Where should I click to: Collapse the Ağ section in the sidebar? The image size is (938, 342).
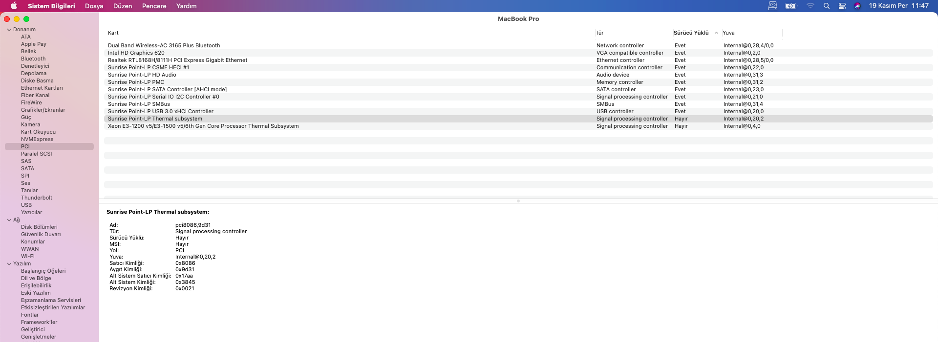pyautogui.click(x=9, y=220)
